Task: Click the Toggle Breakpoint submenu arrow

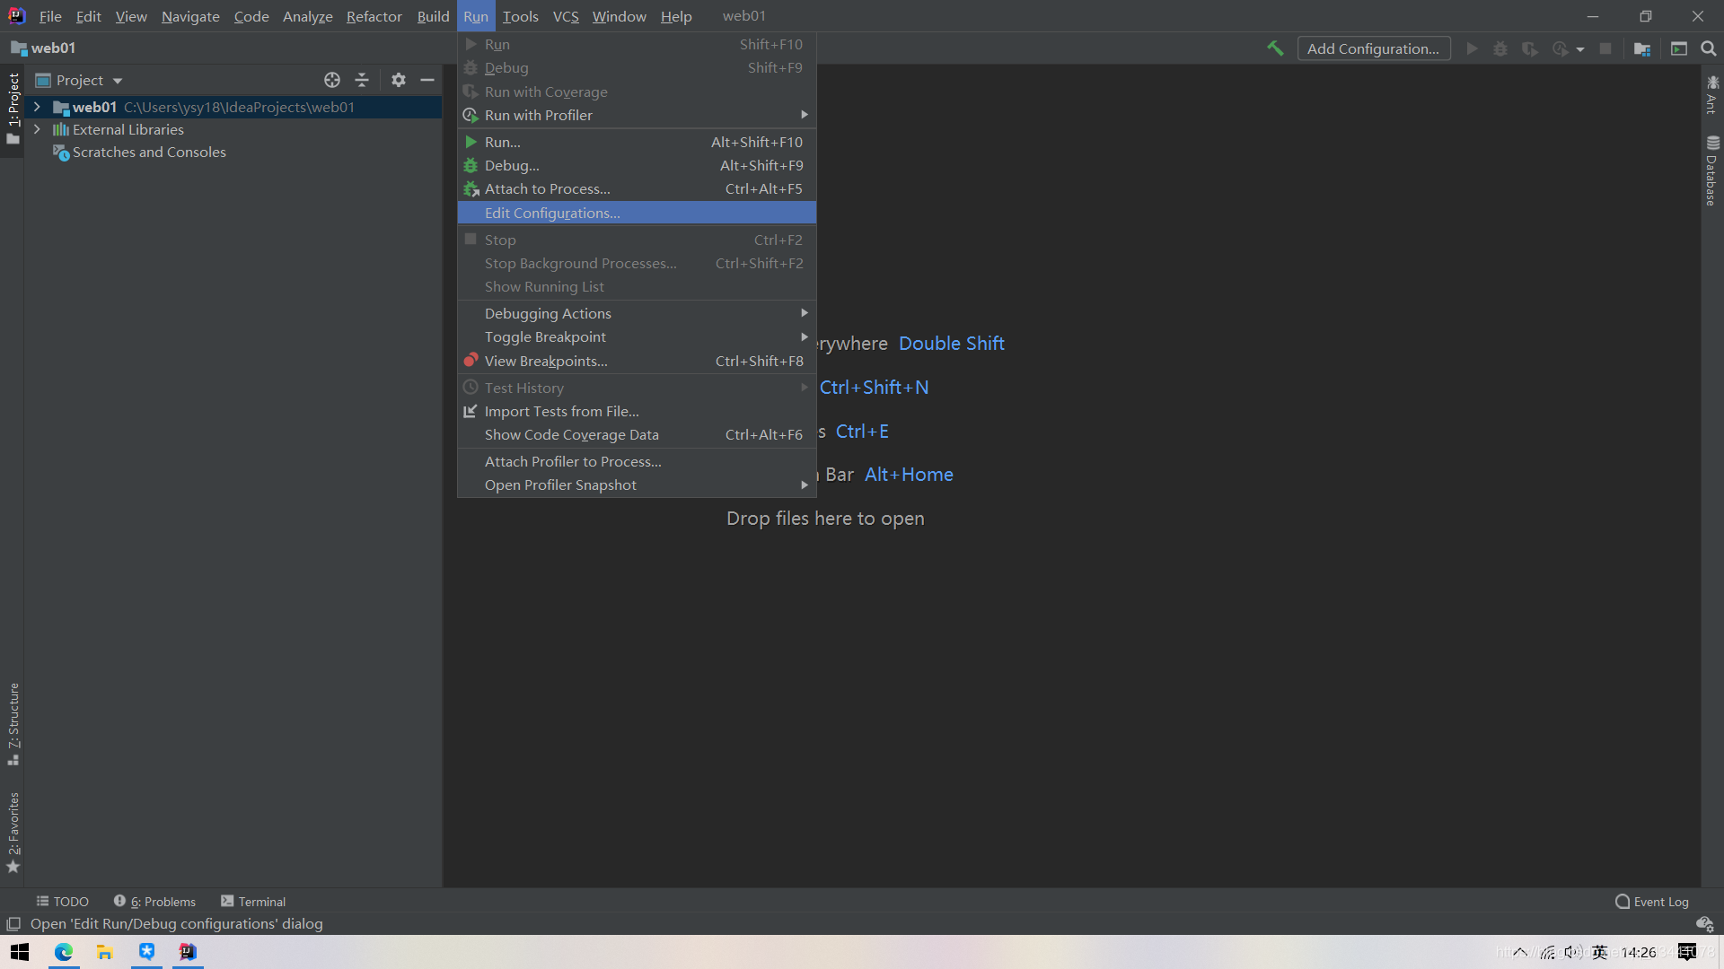Action: tap(805, 337)
